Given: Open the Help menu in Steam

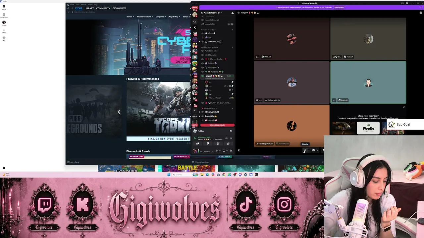Looking at the screenshot, I should [96, 5].
